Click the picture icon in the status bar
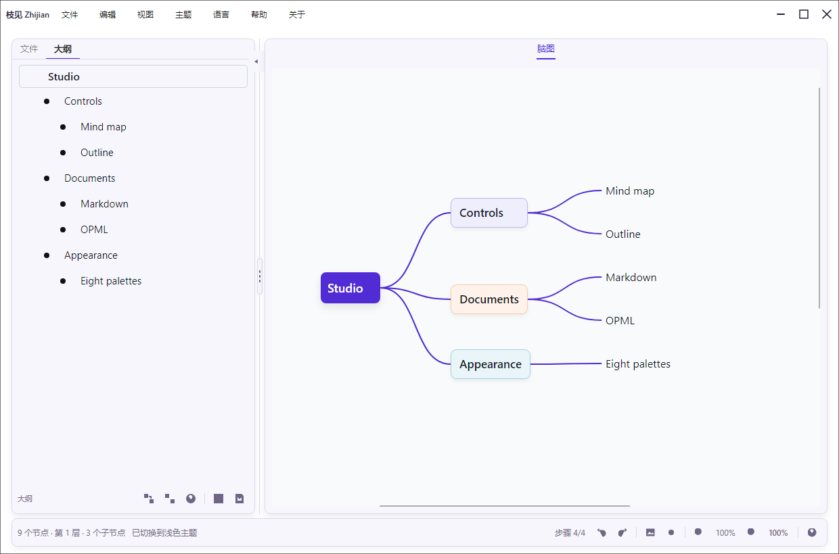This screenshot has height=554, width=839. [x=650, y=532]
